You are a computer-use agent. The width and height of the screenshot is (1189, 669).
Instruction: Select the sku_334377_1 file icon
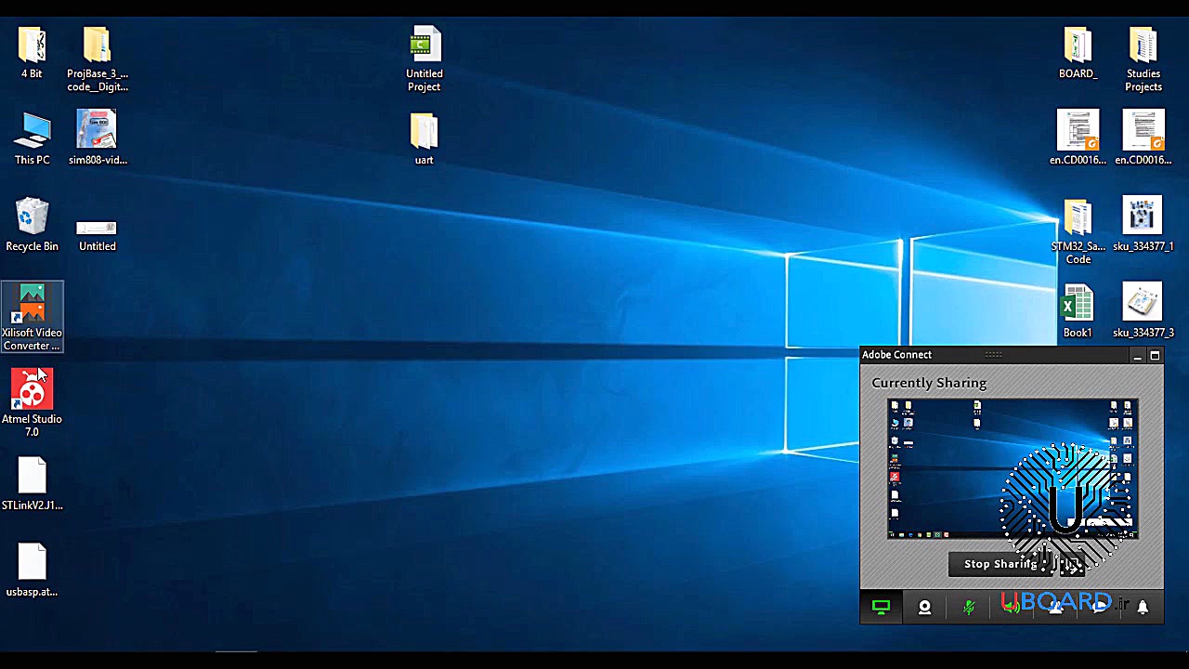1143,225
